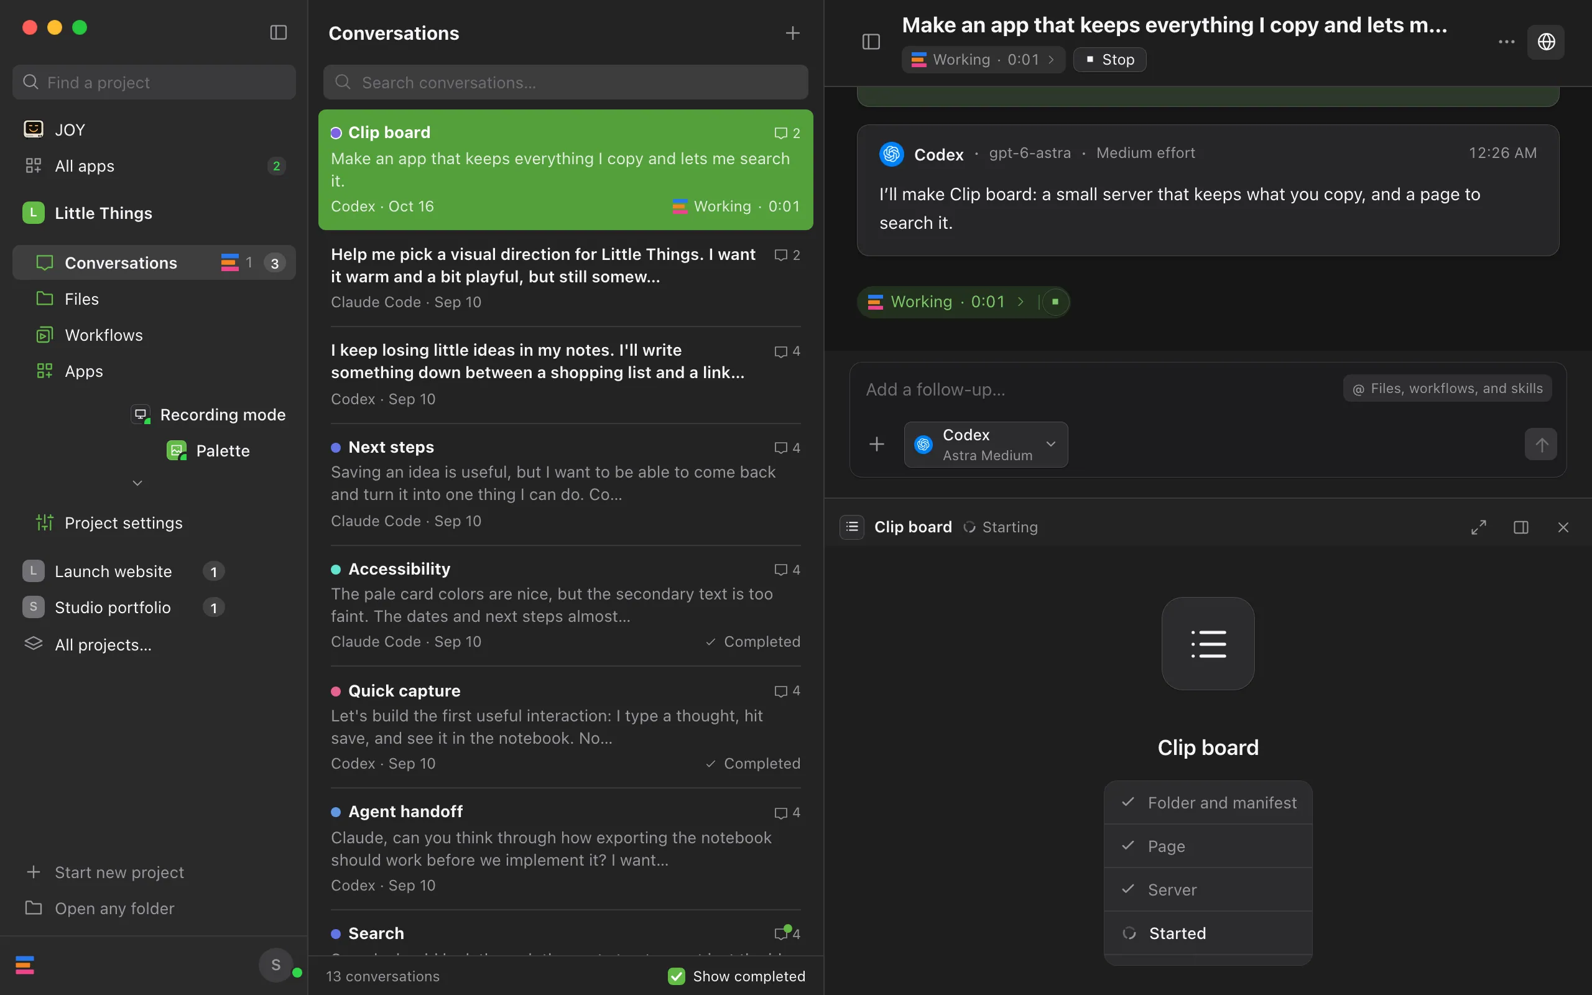The height and width of the screenshot is (995, 1592).
Task: Close the Clip board preview panel
Action: point(1564,527)
